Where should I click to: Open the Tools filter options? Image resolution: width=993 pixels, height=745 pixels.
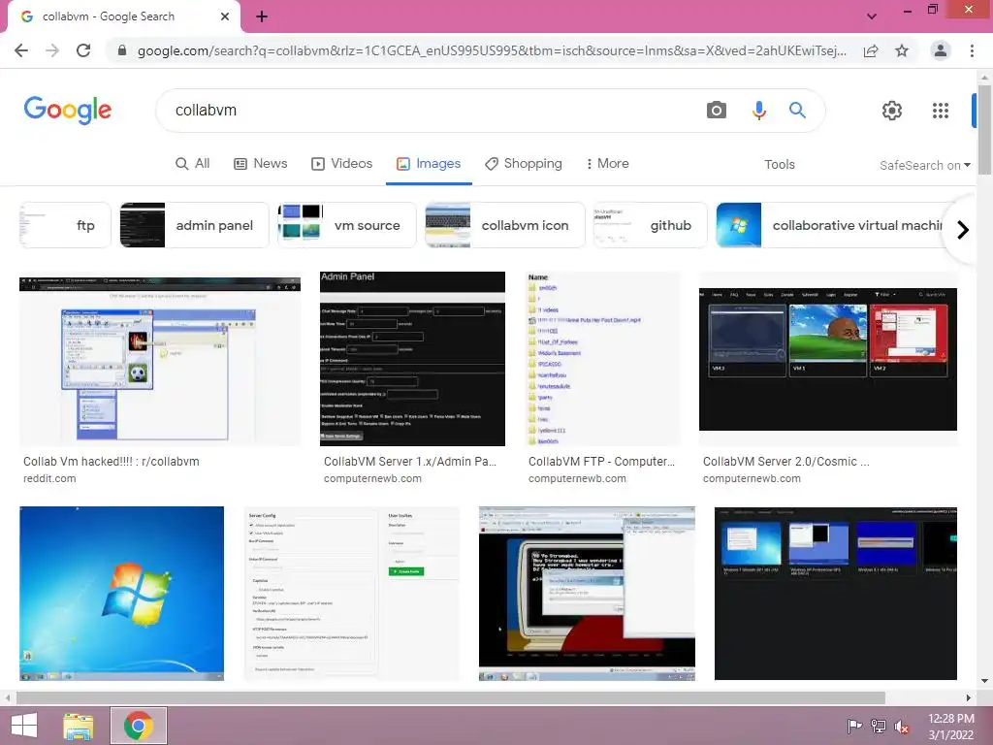(x=779, y=164)
